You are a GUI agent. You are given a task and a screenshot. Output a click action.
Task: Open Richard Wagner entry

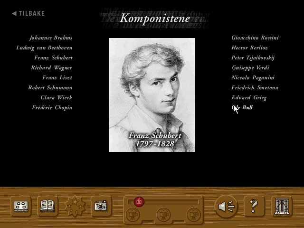click(x=52, y=67)
